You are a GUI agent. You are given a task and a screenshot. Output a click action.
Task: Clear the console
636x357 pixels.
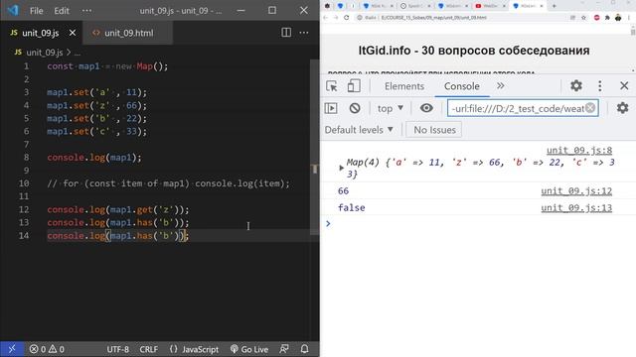355,108
